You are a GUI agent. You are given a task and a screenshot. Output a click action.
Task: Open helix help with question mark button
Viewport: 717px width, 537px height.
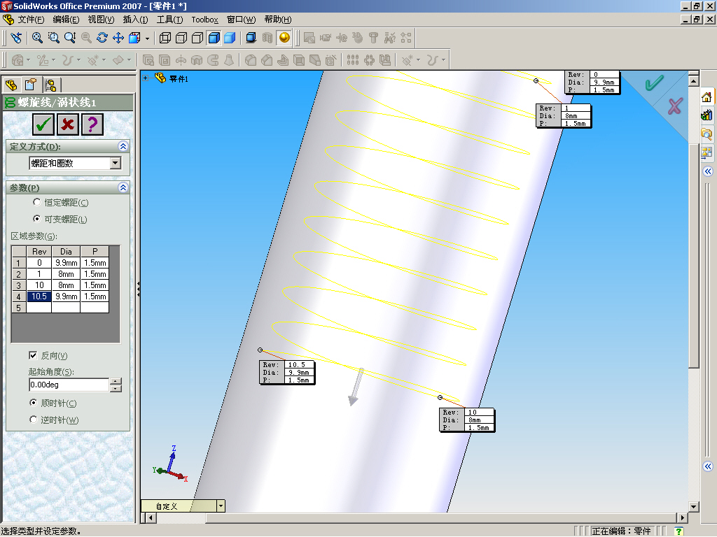pos(92,124)
